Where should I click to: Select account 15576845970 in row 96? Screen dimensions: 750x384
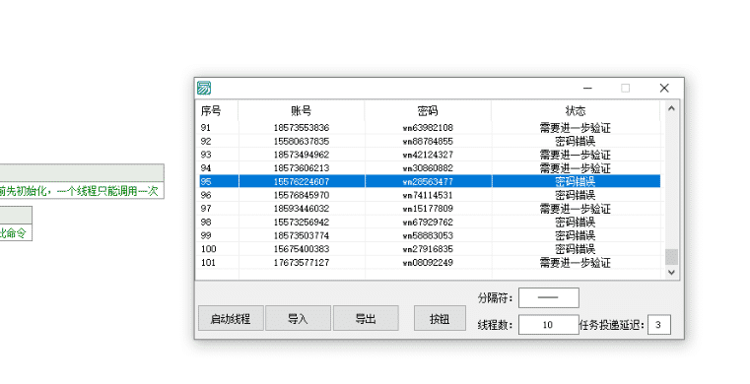pos(302,195)
